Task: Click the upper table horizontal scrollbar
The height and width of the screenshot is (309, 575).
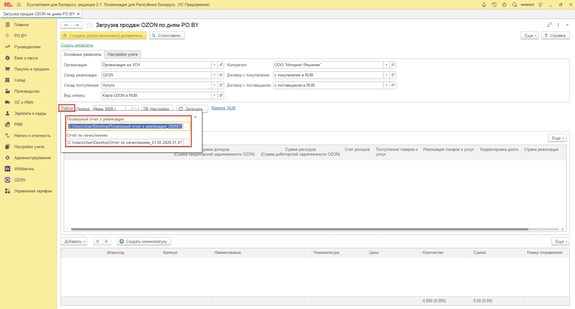Action: [300, 229]
